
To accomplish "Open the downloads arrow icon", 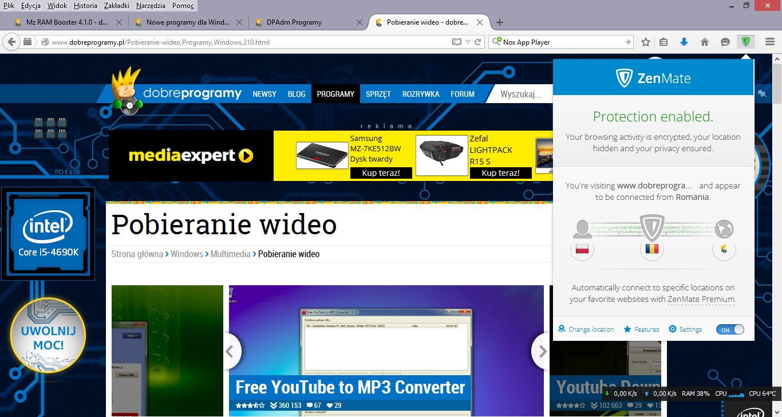I will [x=684, y=42].
